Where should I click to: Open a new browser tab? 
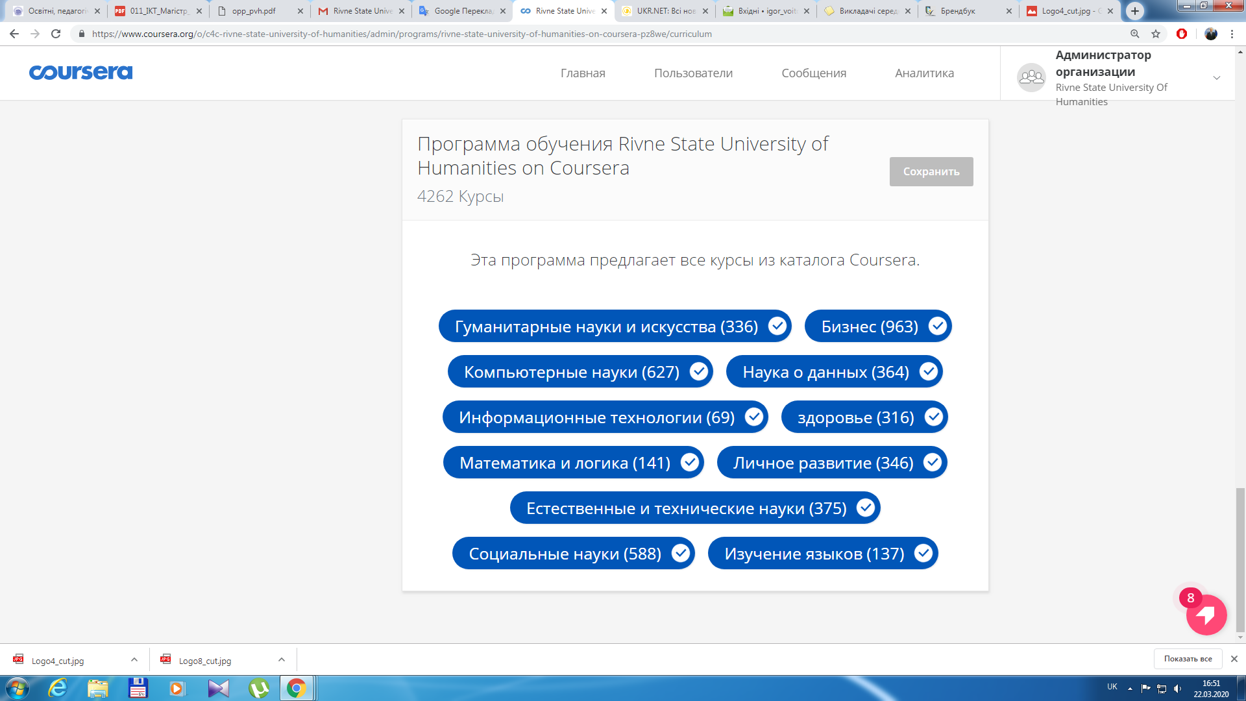(1135, 11)
